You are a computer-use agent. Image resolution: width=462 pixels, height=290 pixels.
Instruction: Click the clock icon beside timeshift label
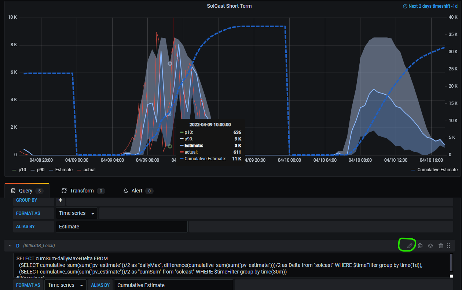[405, 6]
